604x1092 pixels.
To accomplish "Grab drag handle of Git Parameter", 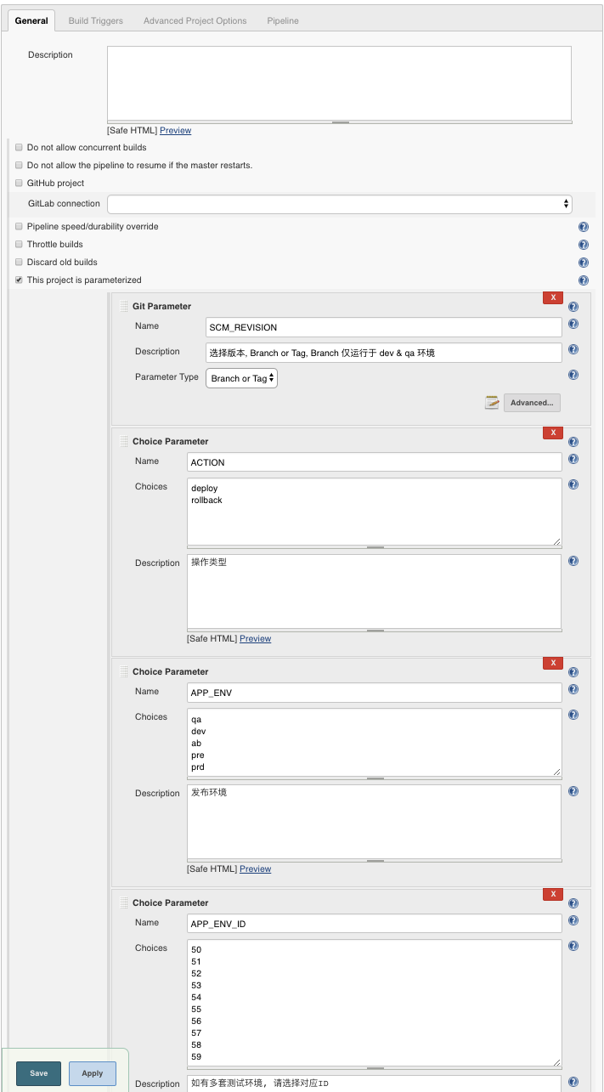I will click(x=124, y=306).
